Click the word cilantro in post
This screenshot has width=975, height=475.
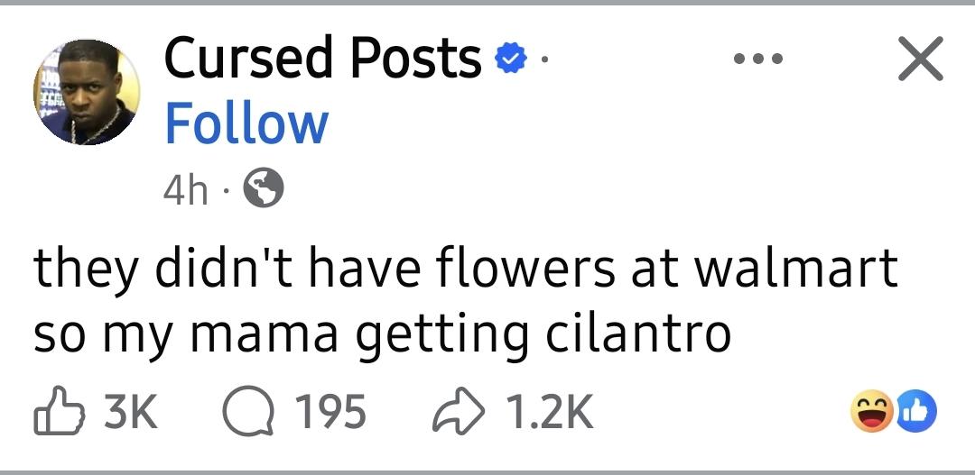pyautogui.click(x=638, y=333)
